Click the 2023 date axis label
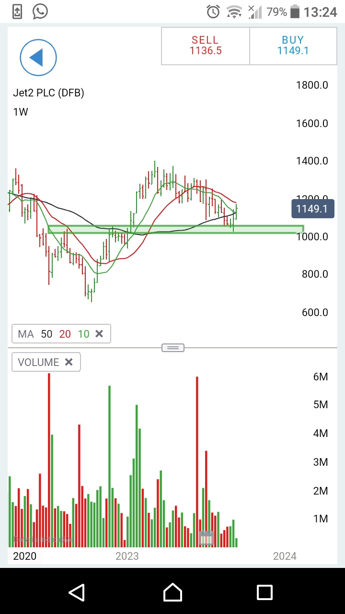 click(x=127, y=556)
